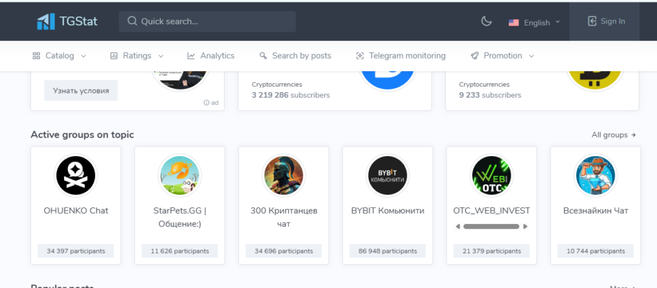Open the OHUENKO Chat title link

coord(76,211)
